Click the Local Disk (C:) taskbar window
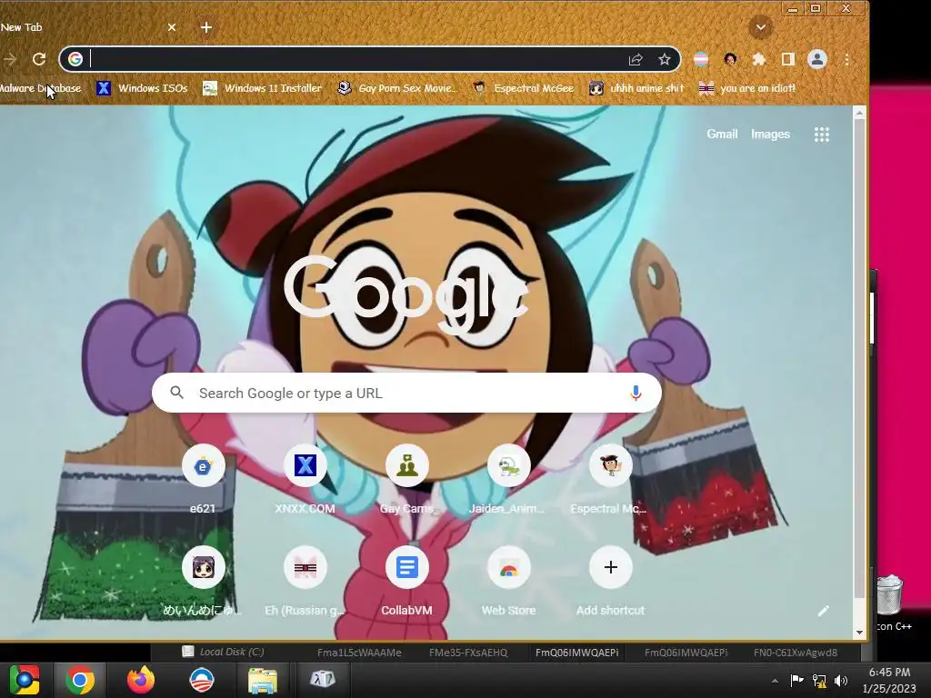 click(224, 652)
